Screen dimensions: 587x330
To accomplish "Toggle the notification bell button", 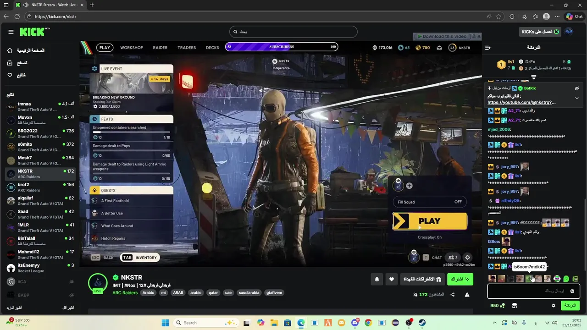I will tap(377, 279).
